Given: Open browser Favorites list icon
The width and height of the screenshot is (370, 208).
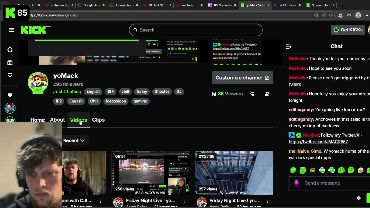Looking at the screenshot, I should tap(349, 15).
